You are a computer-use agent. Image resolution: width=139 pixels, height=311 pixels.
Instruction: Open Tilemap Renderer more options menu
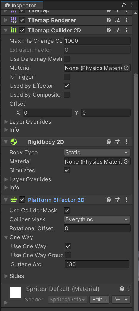(126, 20)
